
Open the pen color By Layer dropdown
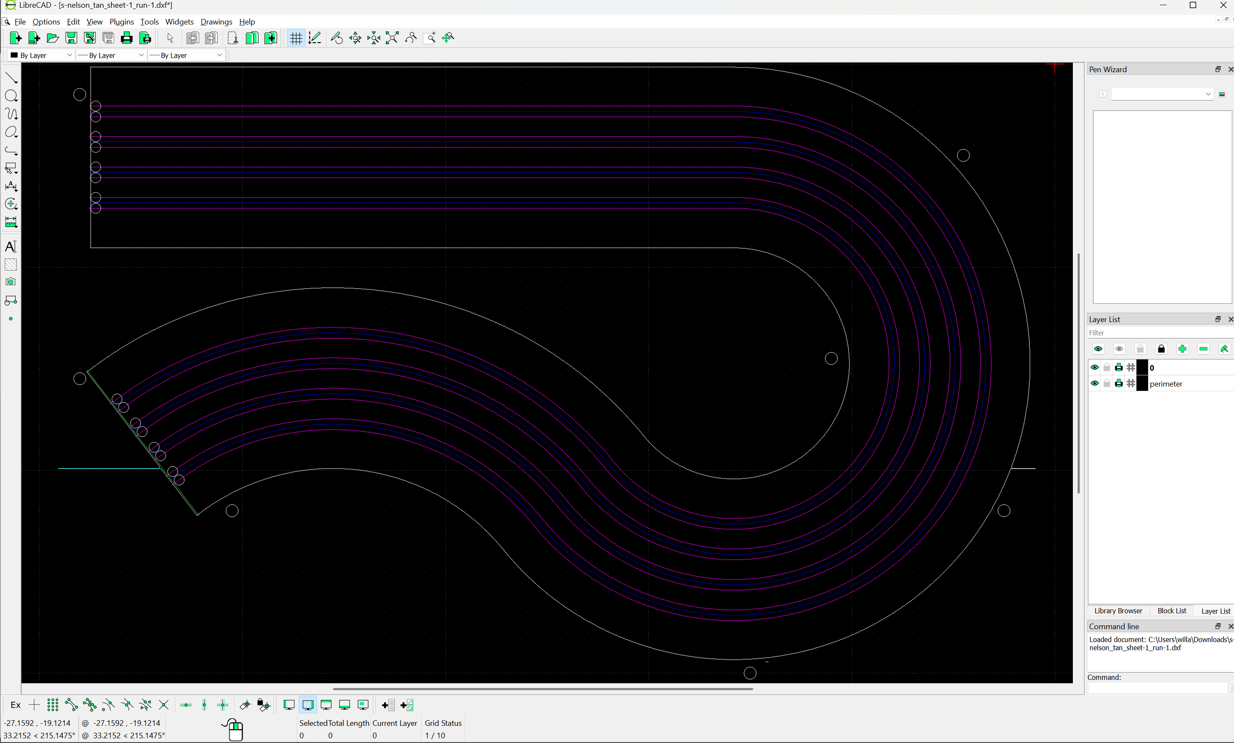pyautogui.click(x=42, y=55)
